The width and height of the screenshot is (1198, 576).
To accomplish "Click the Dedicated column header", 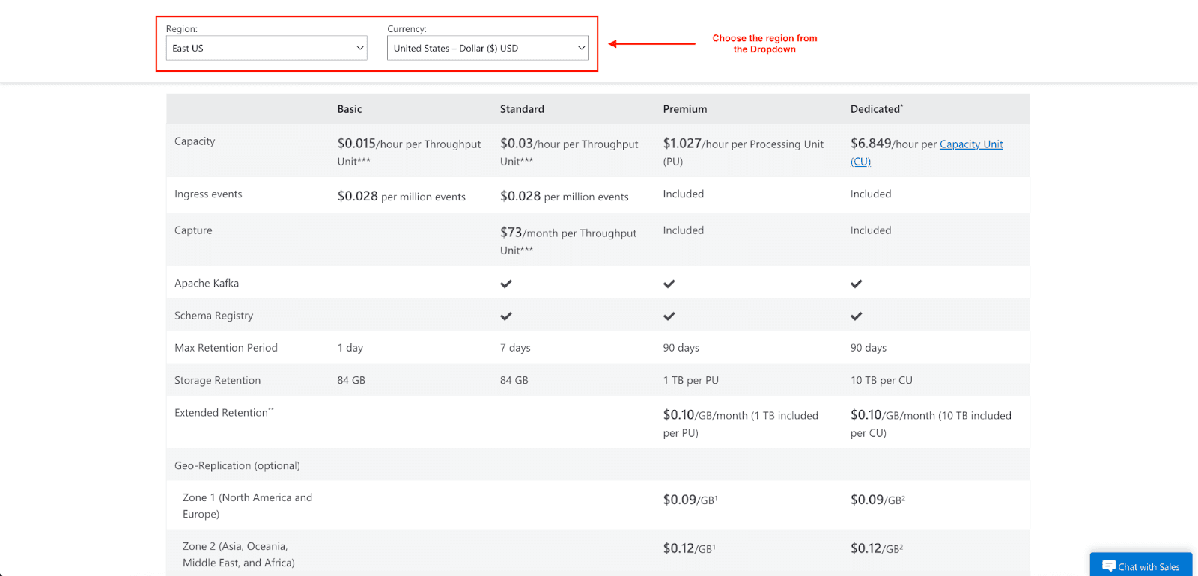I will tap(876, 109).
